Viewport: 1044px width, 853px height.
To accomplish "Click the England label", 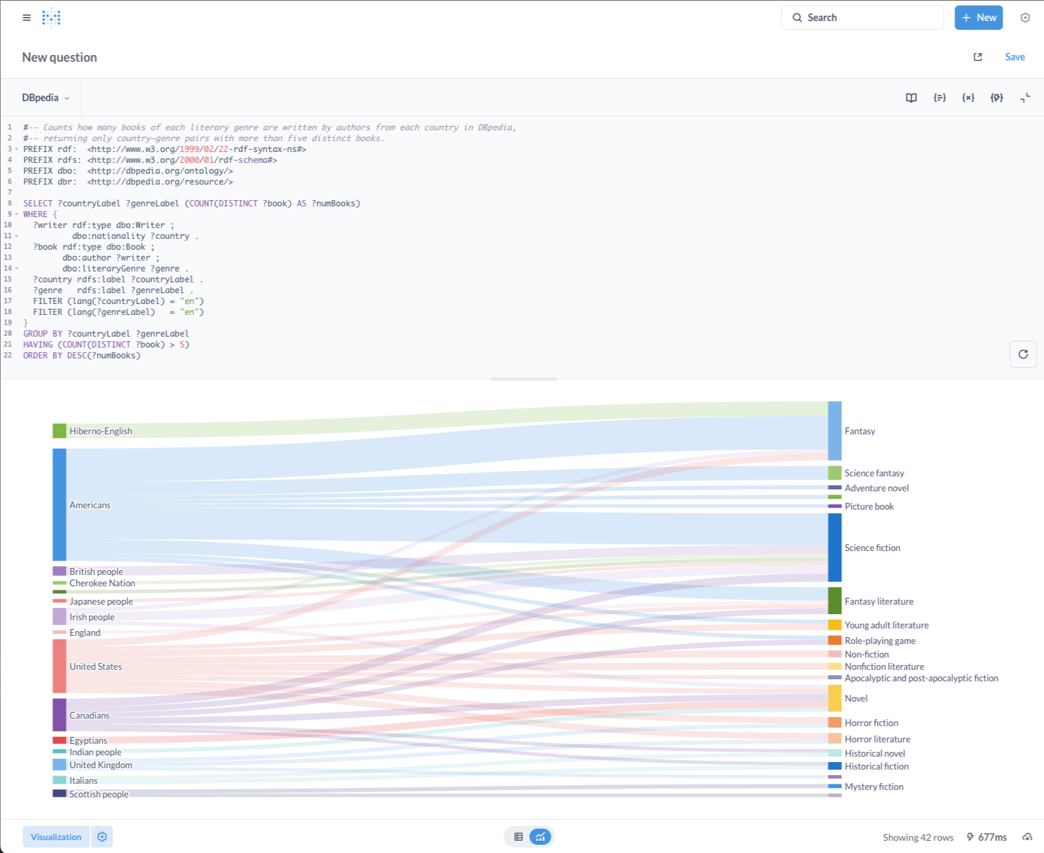I will 85,632.
